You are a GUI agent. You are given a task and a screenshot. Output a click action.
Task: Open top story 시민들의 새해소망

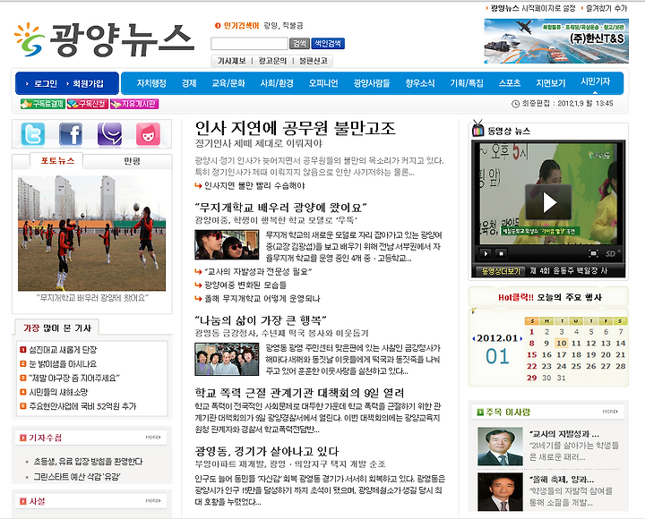pos(58,392)
